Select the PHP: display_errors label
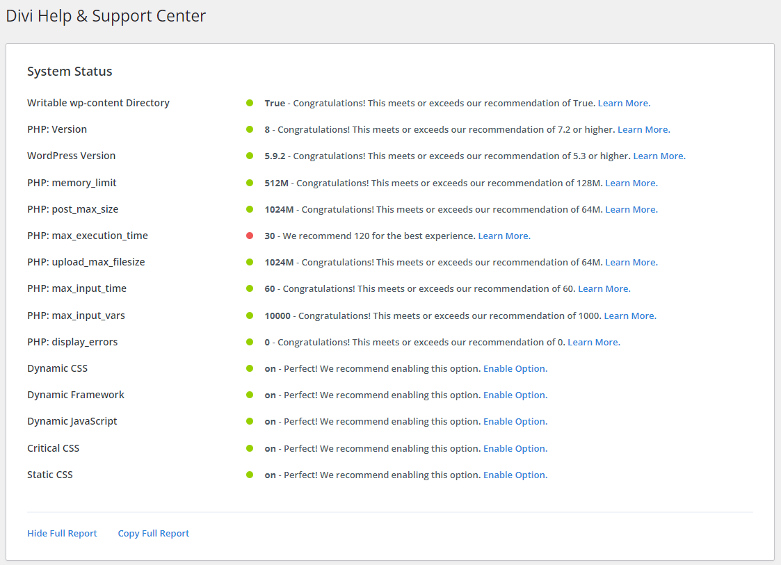Image resolution: width=781 pixels, height=565 pixels. click(x=72, y=342)
